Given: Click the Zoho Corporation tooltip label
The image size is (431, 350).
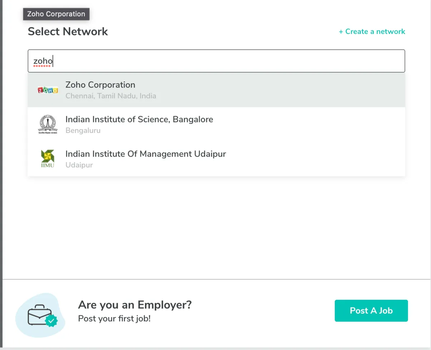Looking at the screenshot, I should pyautogui.click(x=56, y=14).
